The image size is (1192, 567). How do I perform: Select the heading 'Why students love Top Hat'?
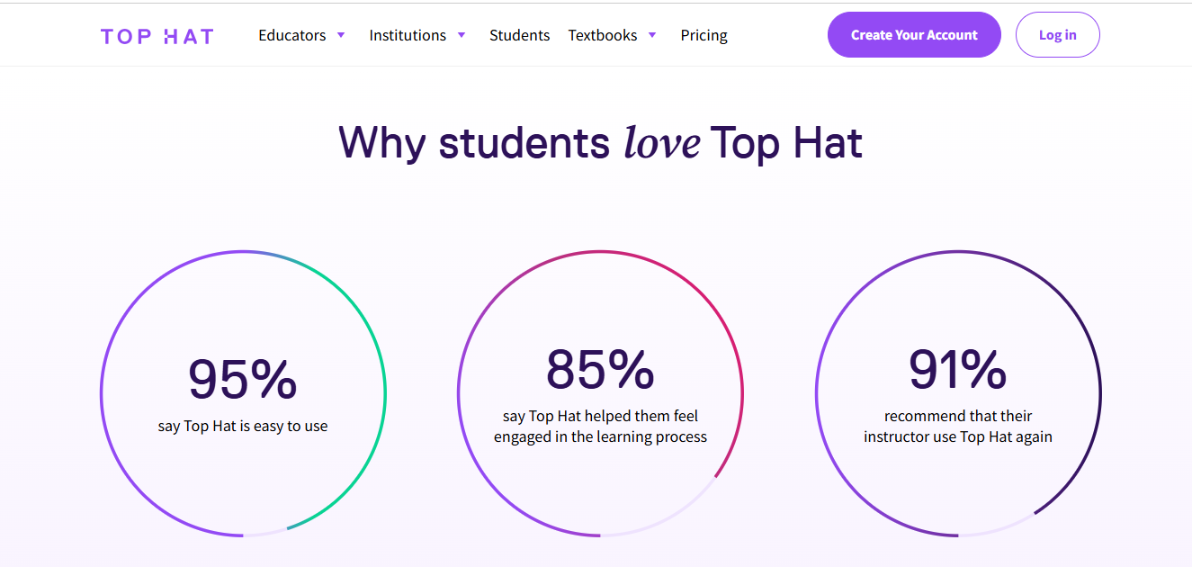coord(601,142)
